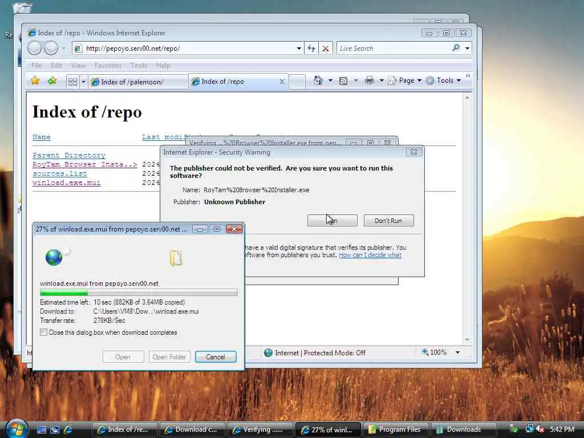Open the Tools gear menu in command bar

coord(444,80)
